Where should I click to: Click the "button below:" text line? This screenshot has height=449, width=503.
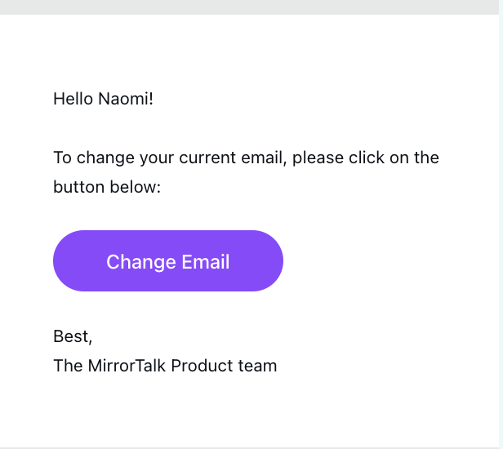(x=107, y=187)
